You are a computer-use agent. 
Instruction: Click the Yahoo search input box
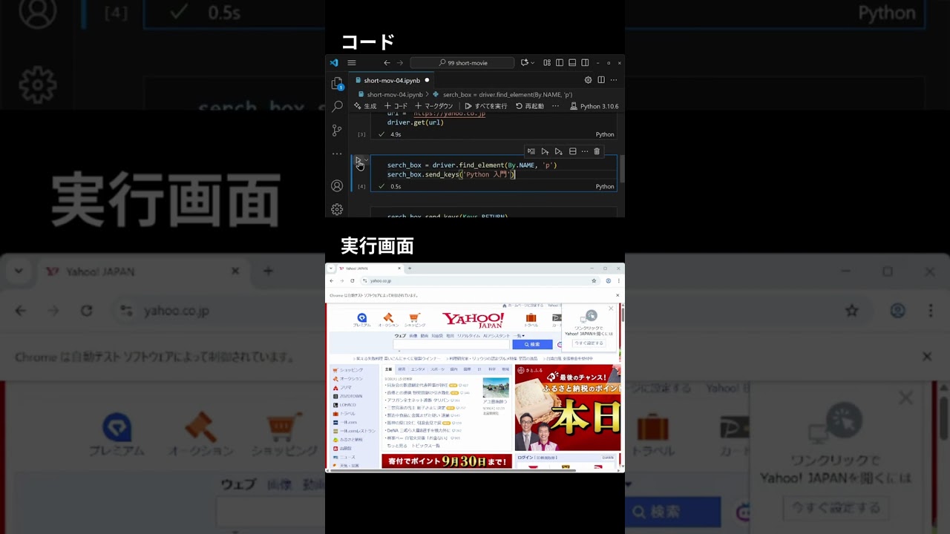451,344
